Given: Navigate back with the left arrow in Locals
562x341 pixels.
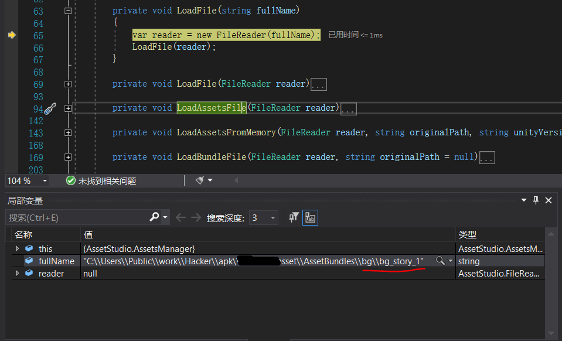Looking at the screenshot, I should point(180,217).
